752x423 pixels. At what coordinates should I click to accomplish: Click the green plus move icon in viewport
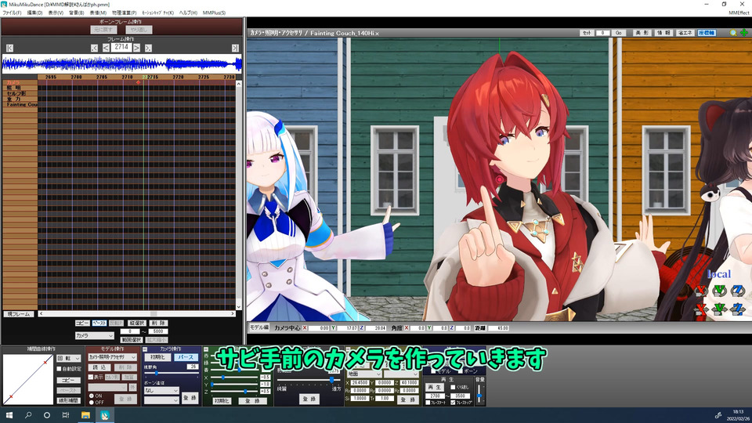click(744, 33)
